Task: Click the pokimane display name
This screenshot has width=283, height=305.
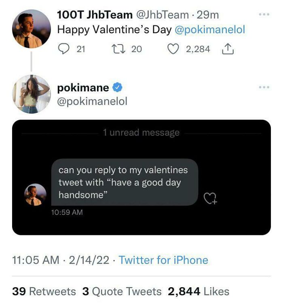Action: [83, 87]
